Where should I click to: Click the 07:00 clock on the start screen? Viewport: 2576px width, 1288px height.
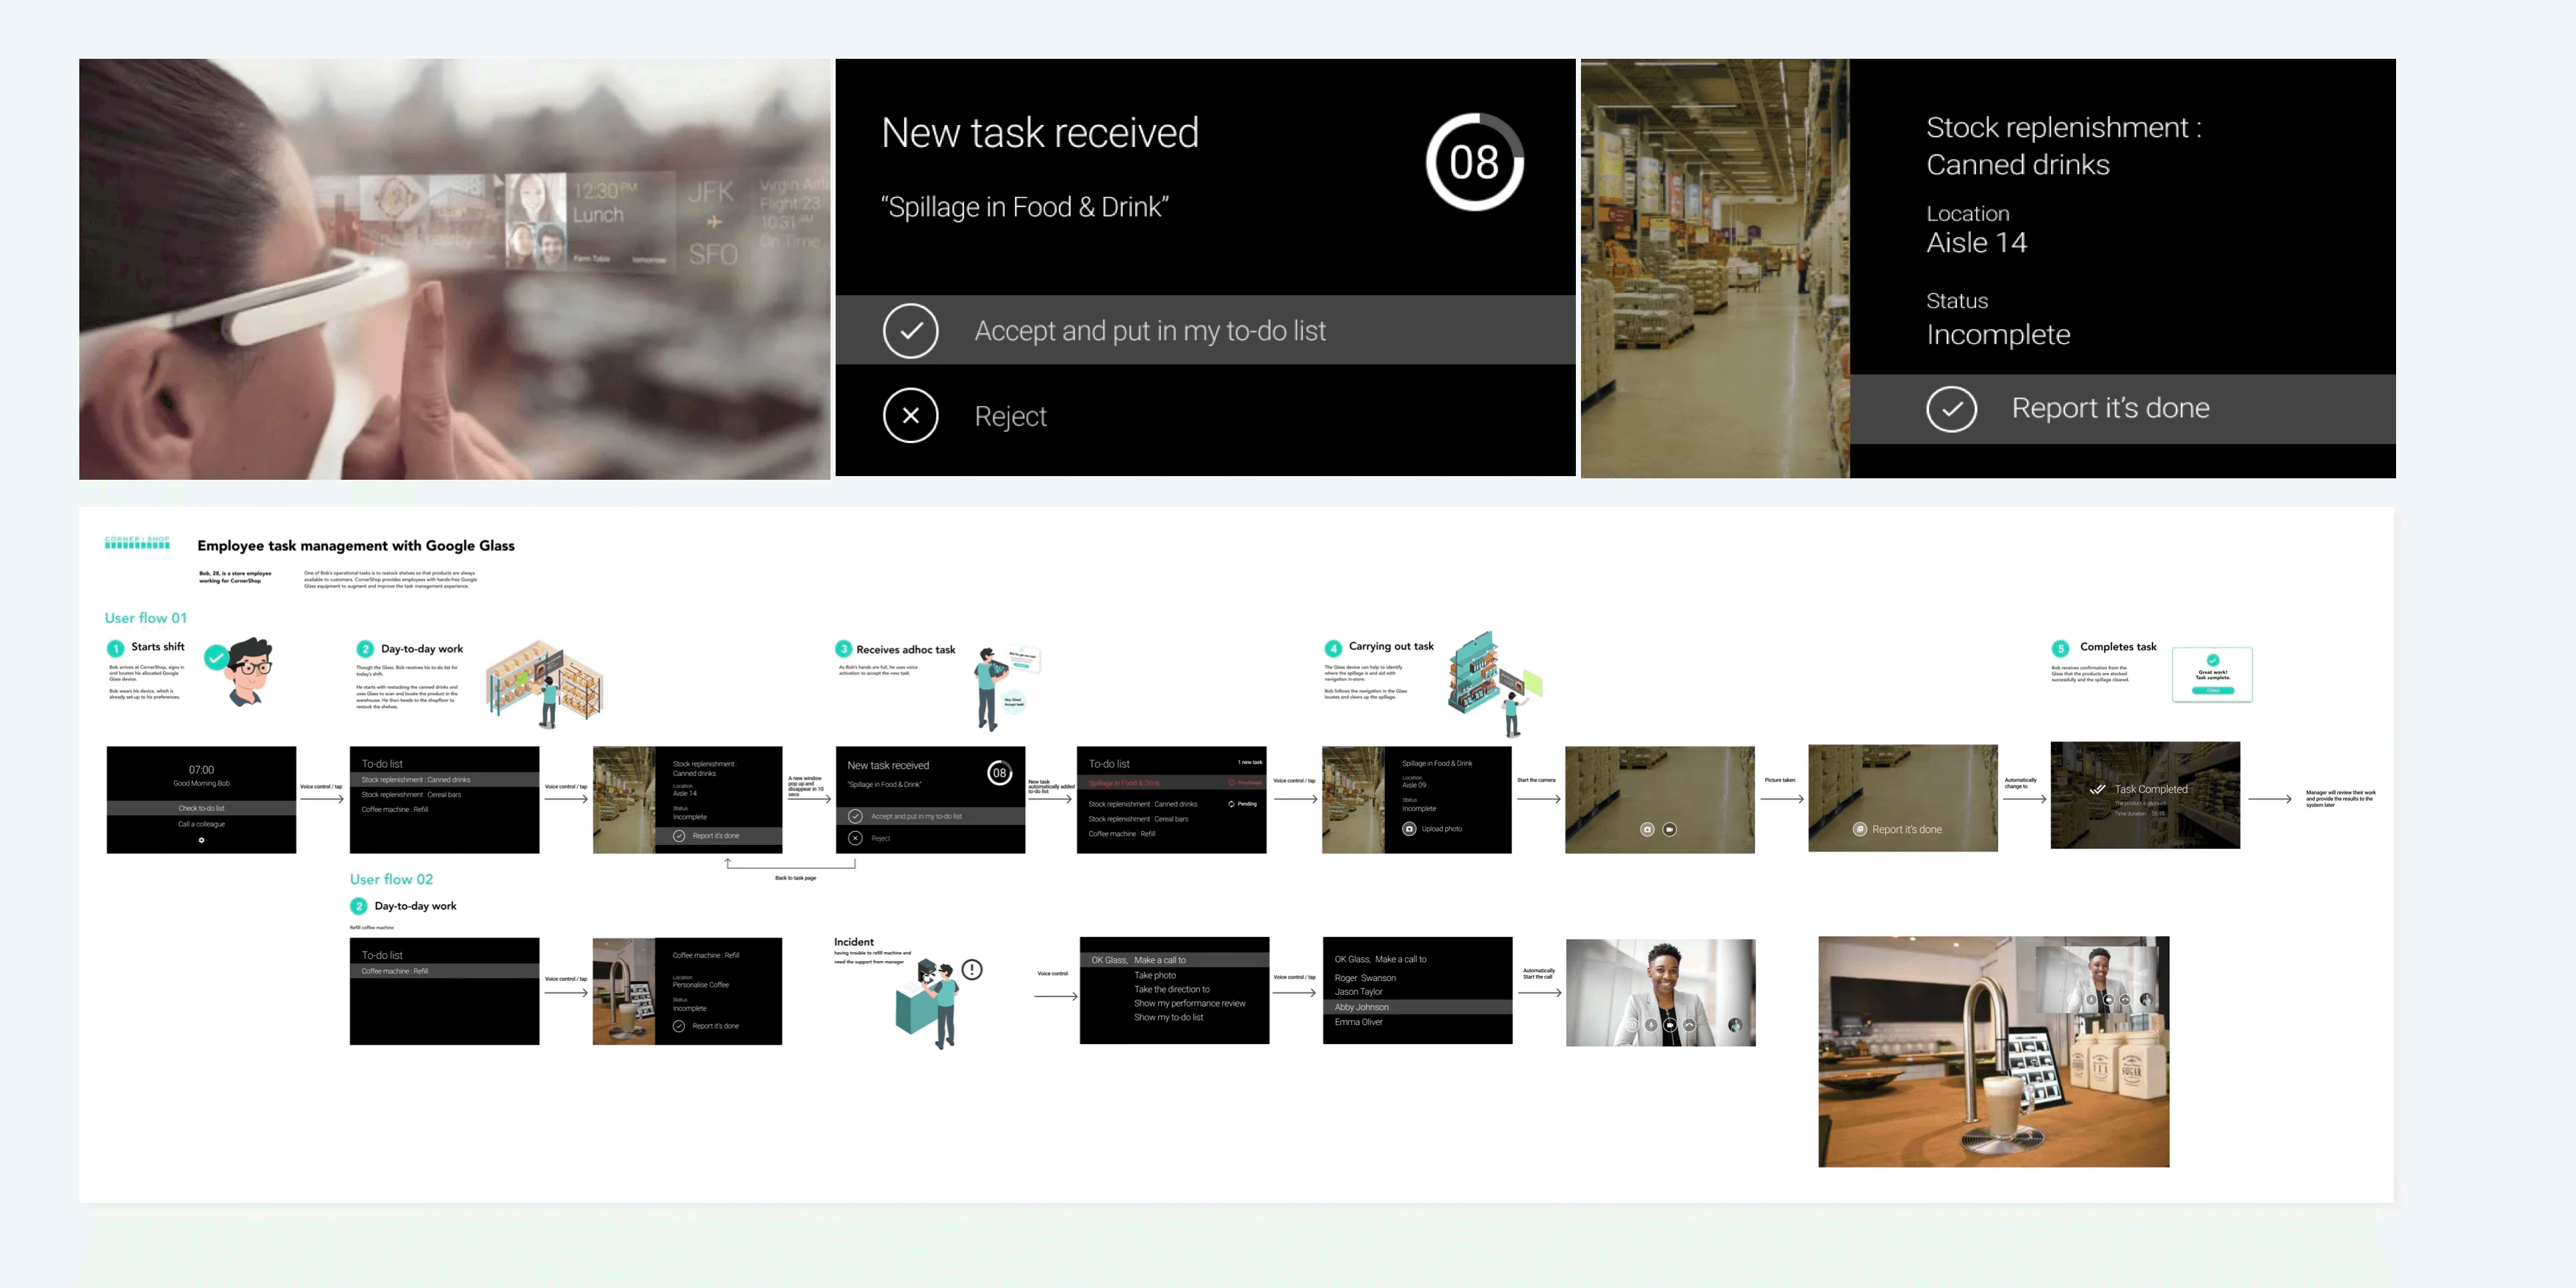[x=201, y=769]
